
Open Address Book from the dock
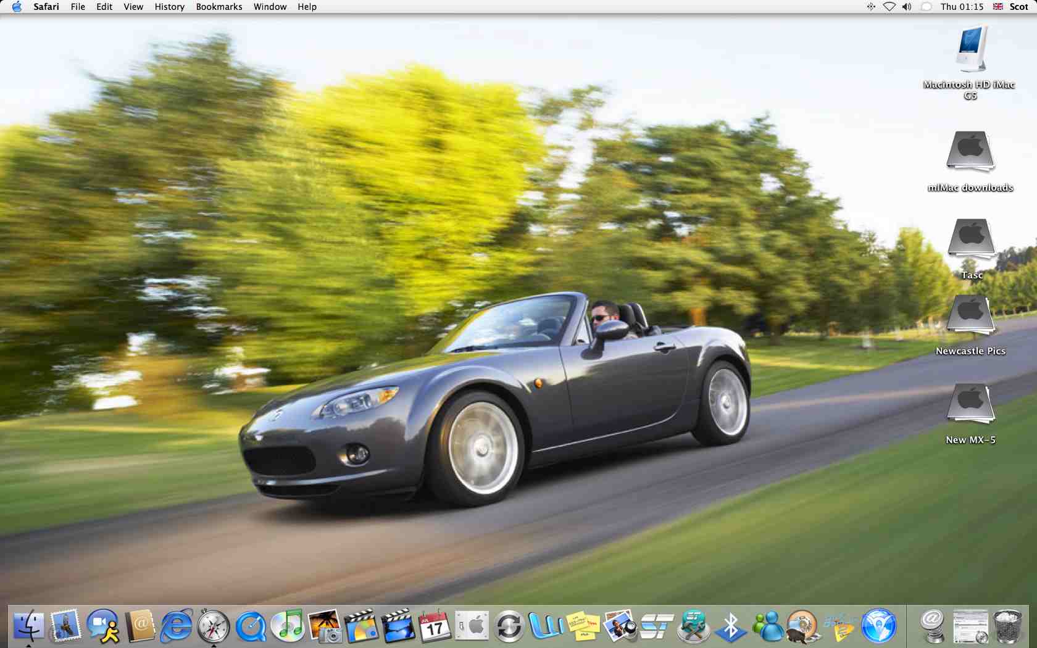(140, 627)
